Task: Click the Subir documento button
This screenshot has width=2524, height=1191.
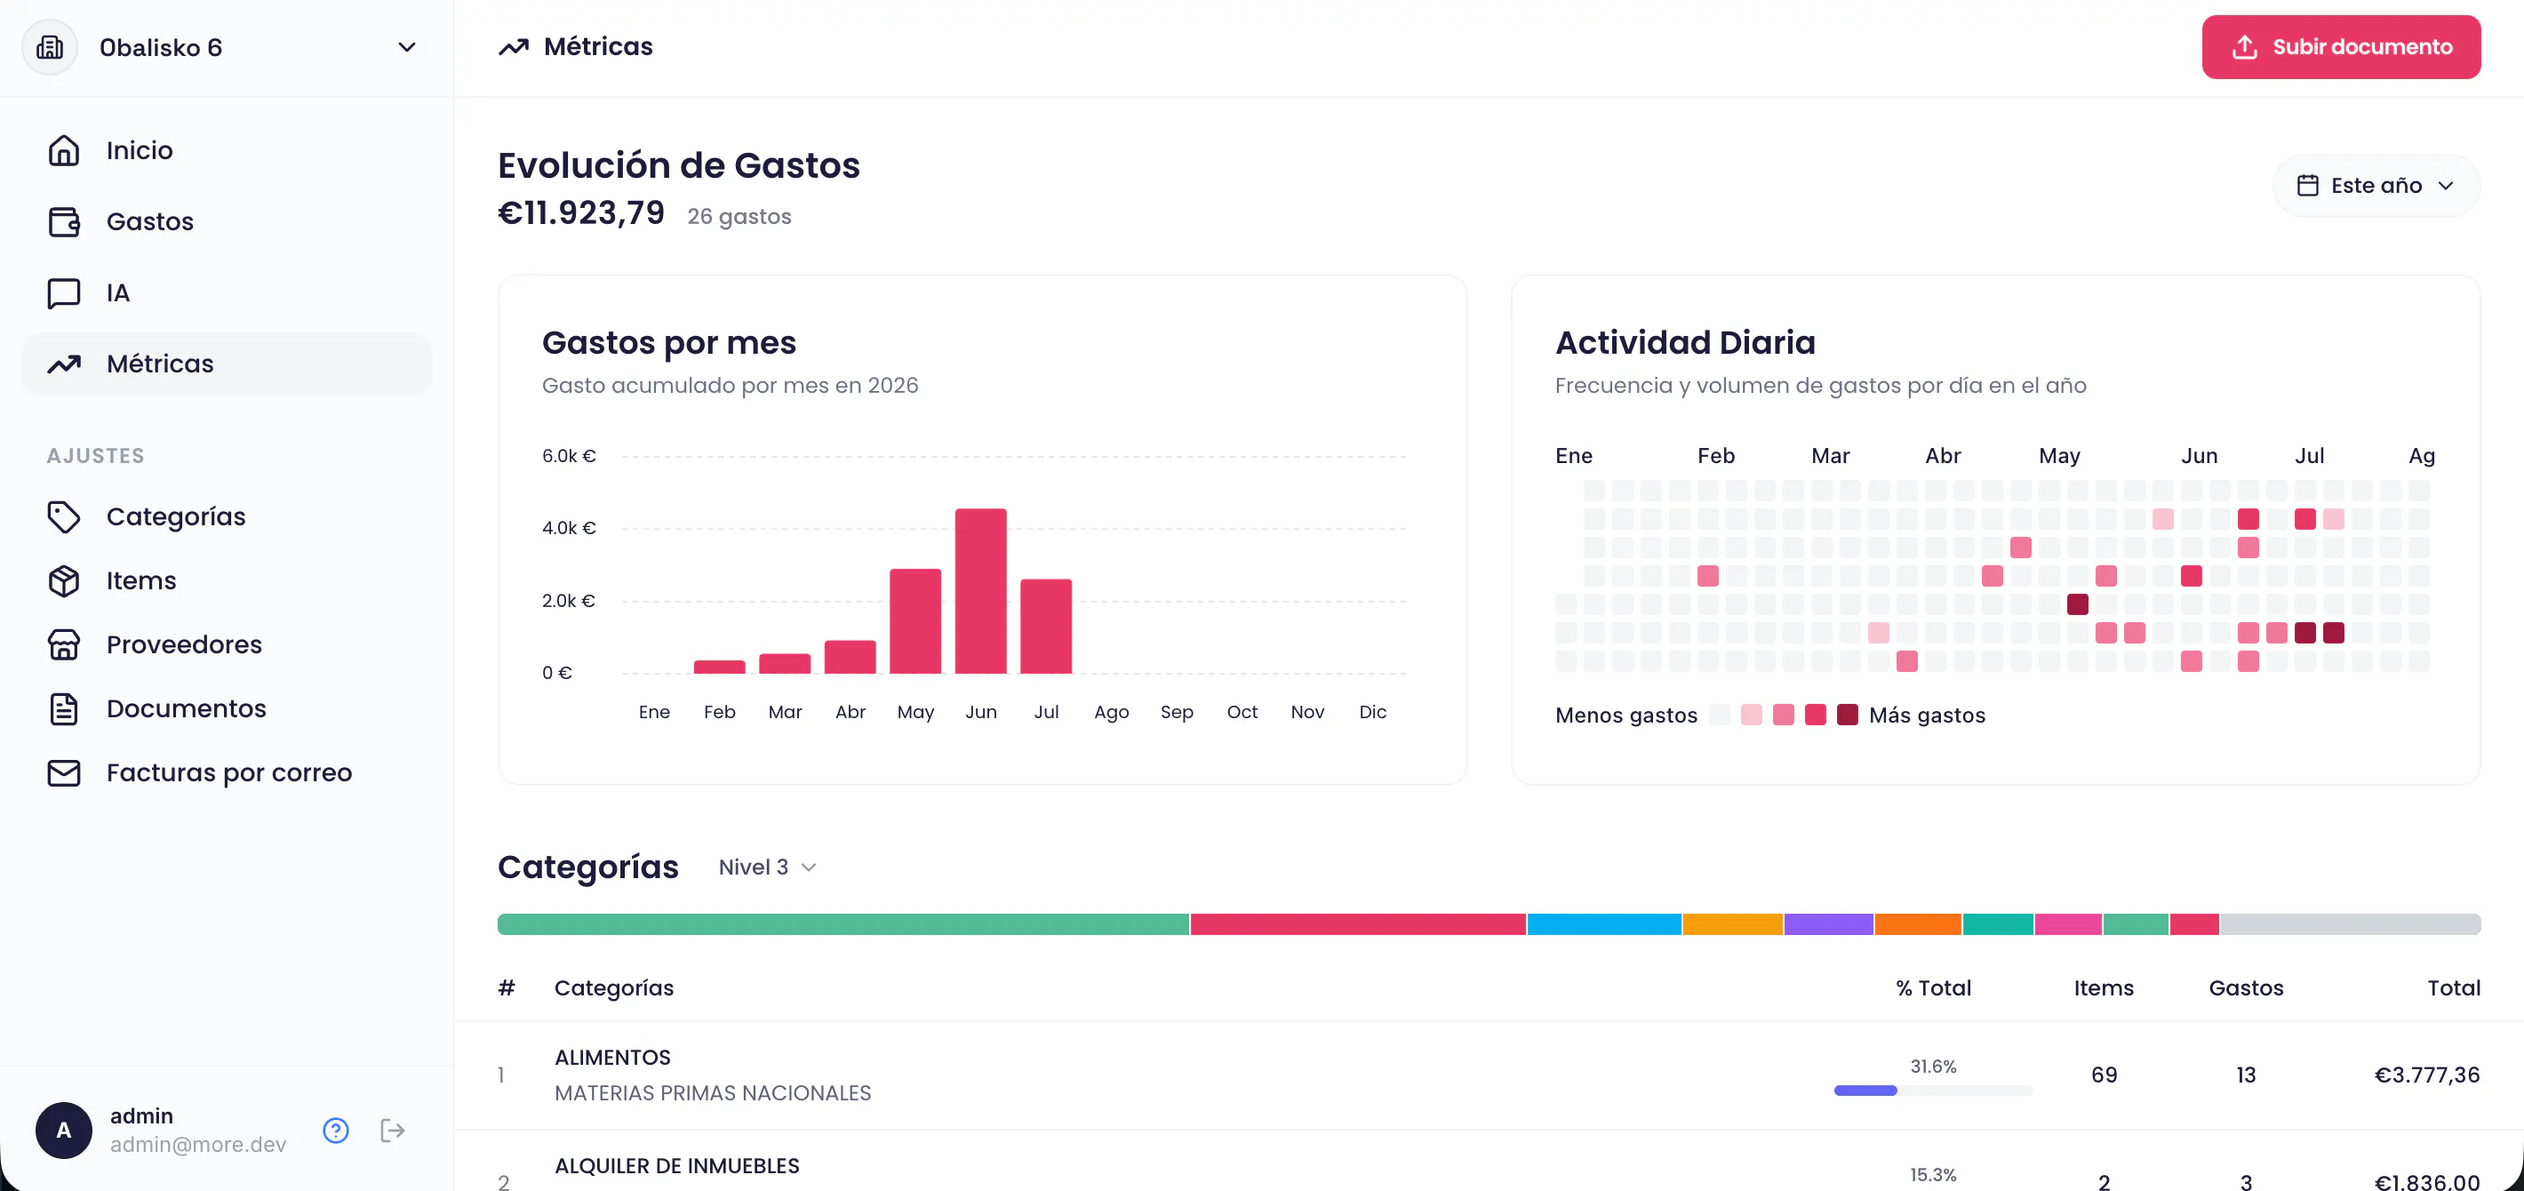Action: click(x=2341, y=47)
